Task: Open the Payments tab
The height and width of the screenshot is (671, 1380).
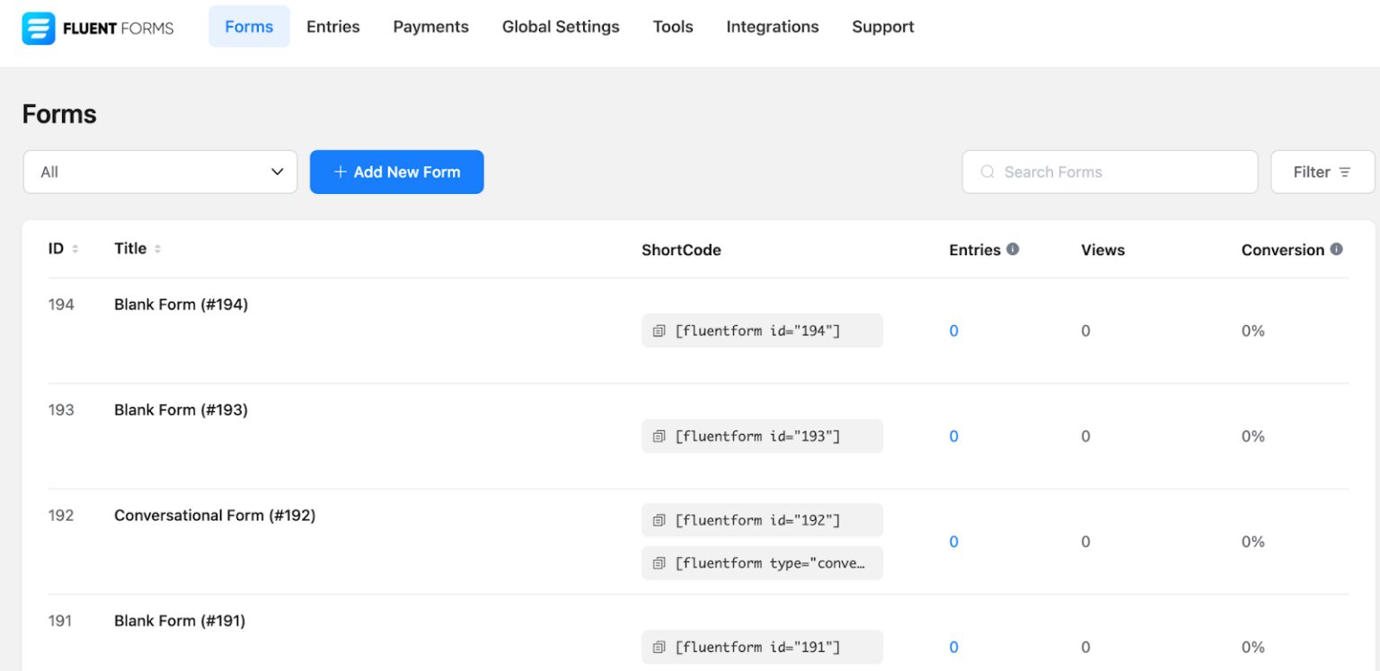Action: pos(431,27)
